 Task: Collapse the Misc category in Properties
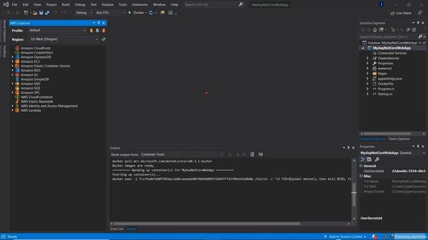361,176
